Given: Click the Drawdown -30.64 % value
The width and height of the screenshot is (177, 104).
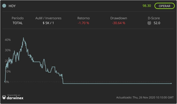Looking at the screenshot, I should [119, 23].
